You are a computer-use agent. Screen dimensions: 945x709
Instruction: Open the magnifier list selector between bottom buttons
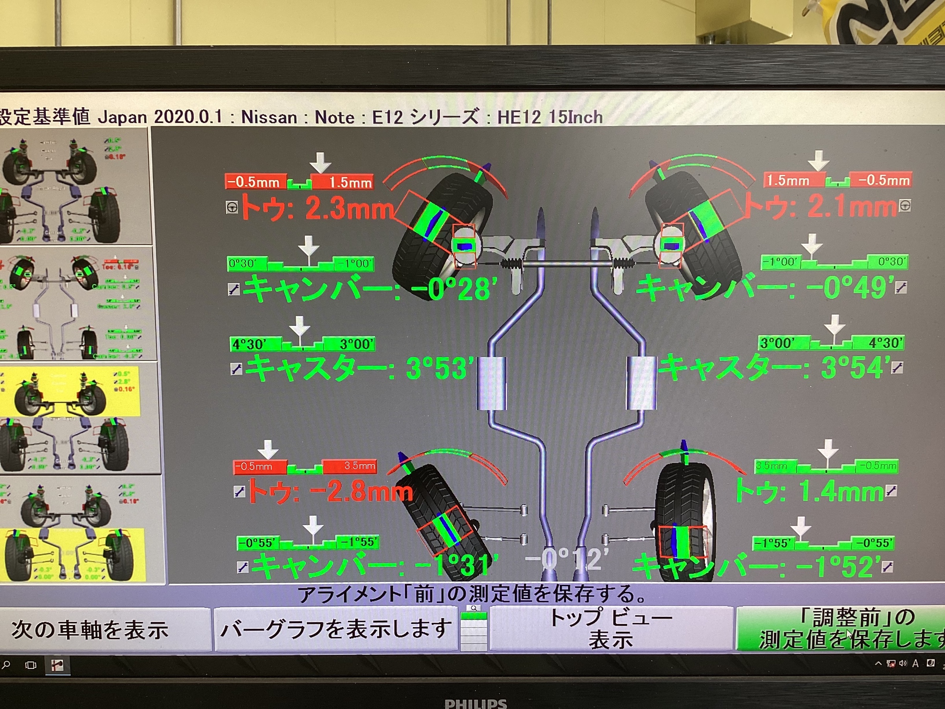coord(473,628)
